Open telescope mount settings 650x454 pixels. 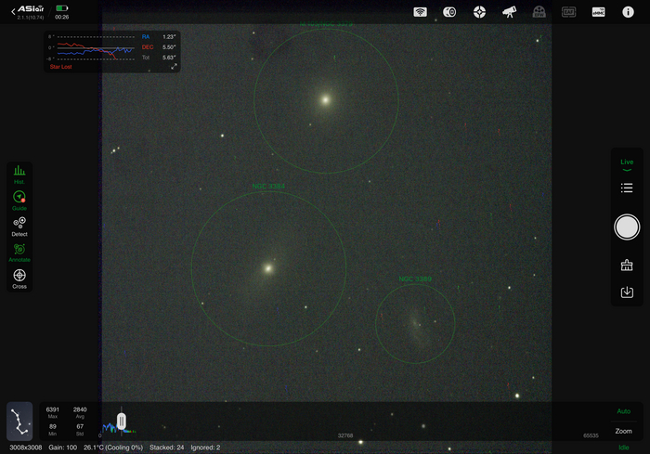tap(509, 12)
